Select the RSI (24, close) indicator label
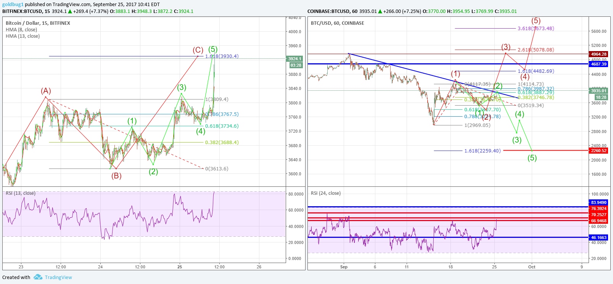 (x=326, y=193)
